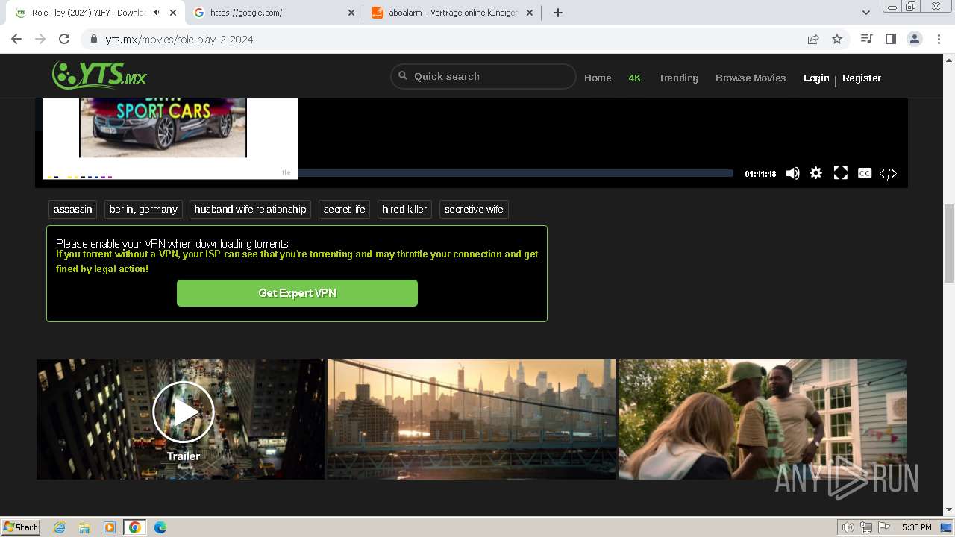Viewport: 955px width, 537px height.
Task: Expand the tab search dropdown
Action: click(866, 13)
